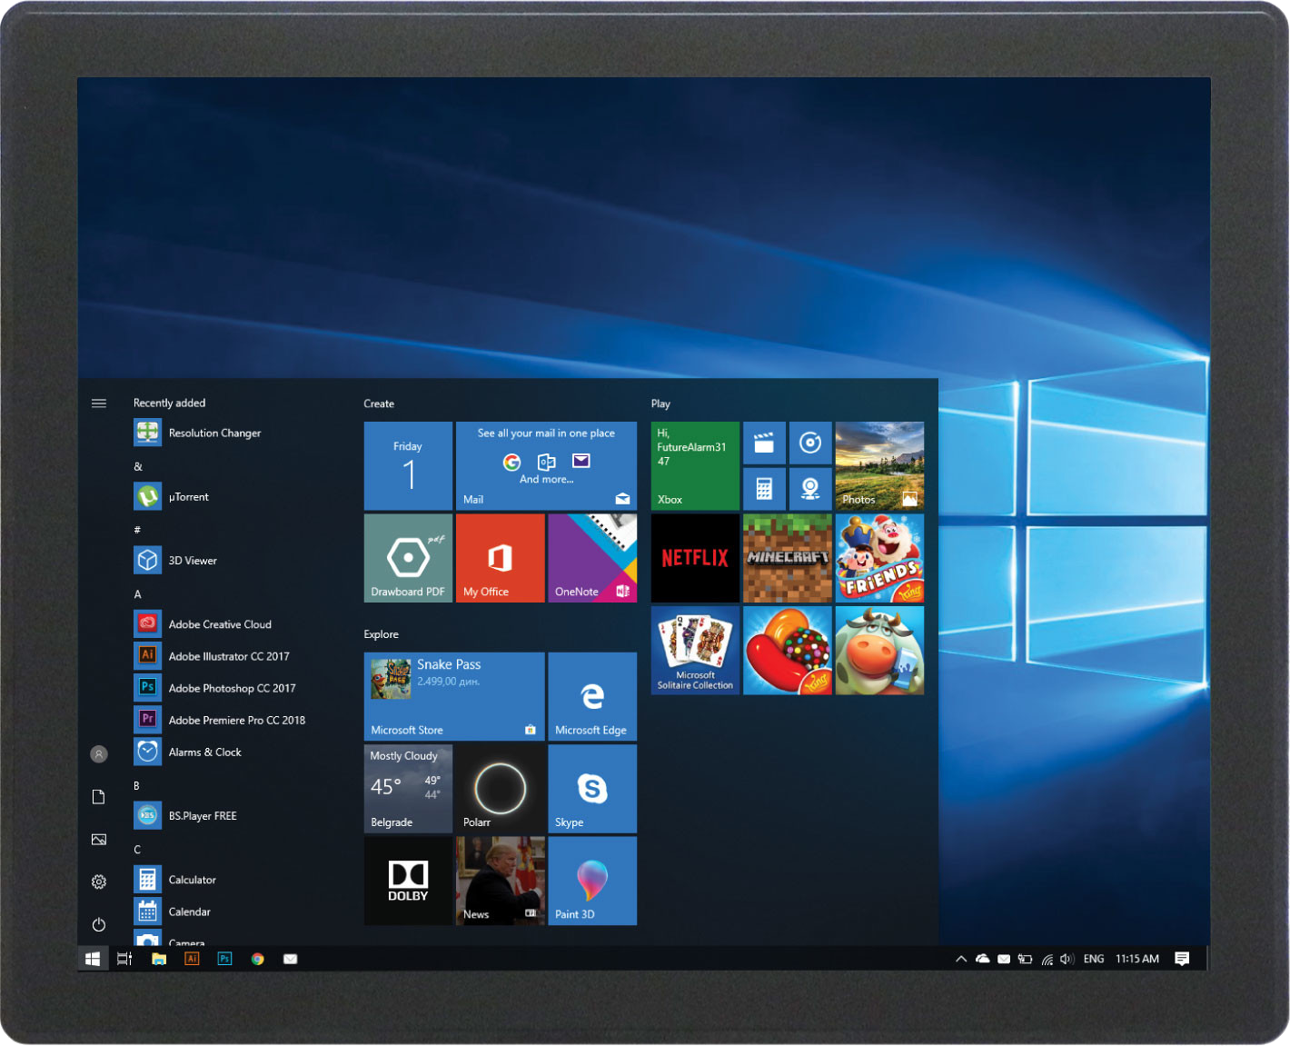
Task: Open Google Chrome from the taskbar
Action: pos(258,959)
